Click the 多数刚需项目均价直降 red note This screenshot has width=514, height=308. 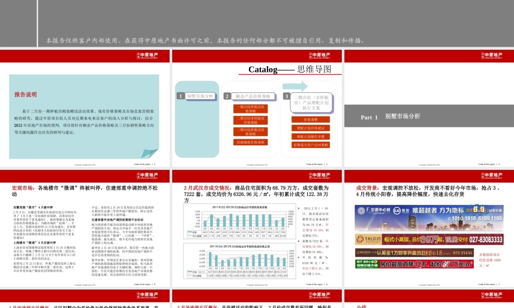pyautogui.click(x=490, y=260)
